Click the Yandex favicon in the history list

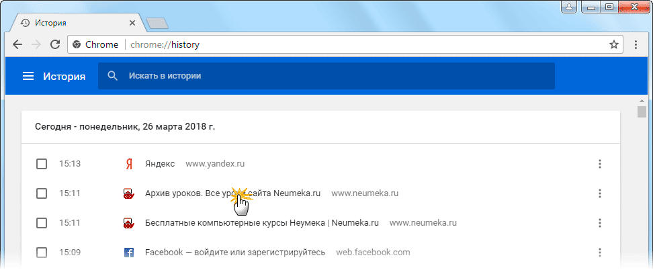128,164
